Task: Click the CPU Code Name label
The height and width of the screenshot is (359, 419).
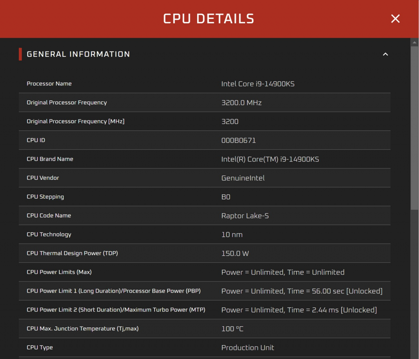Action: (49, 216)
